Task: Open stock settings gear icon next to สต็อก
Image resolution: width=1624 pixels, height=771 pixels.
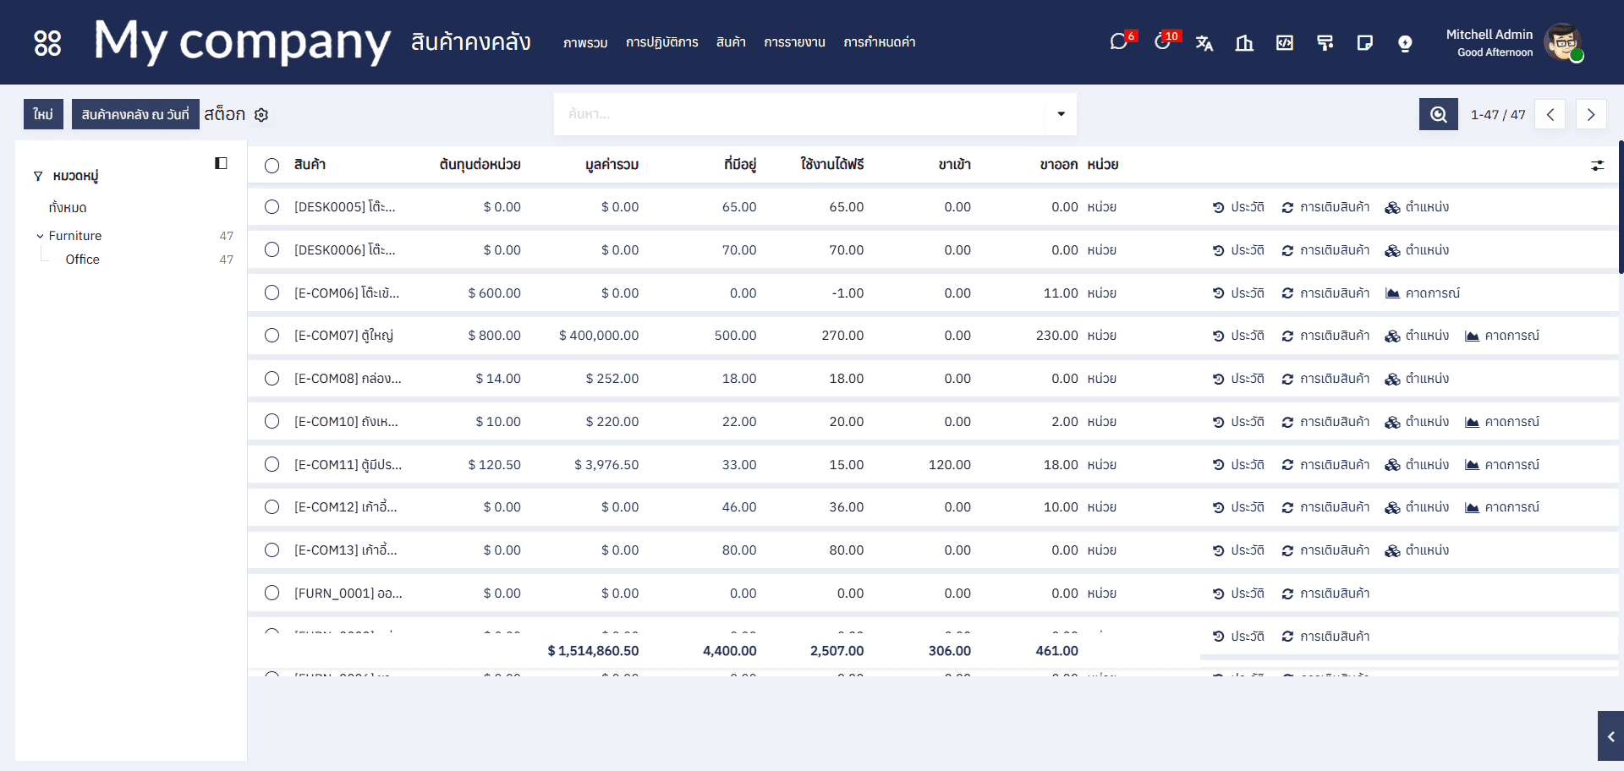Action: click(x=261, y=115)
